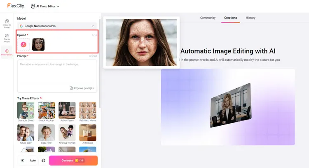The image size is (309, 168).
Task: Click the office woman demo image
Action: click(x=231, y=105)
